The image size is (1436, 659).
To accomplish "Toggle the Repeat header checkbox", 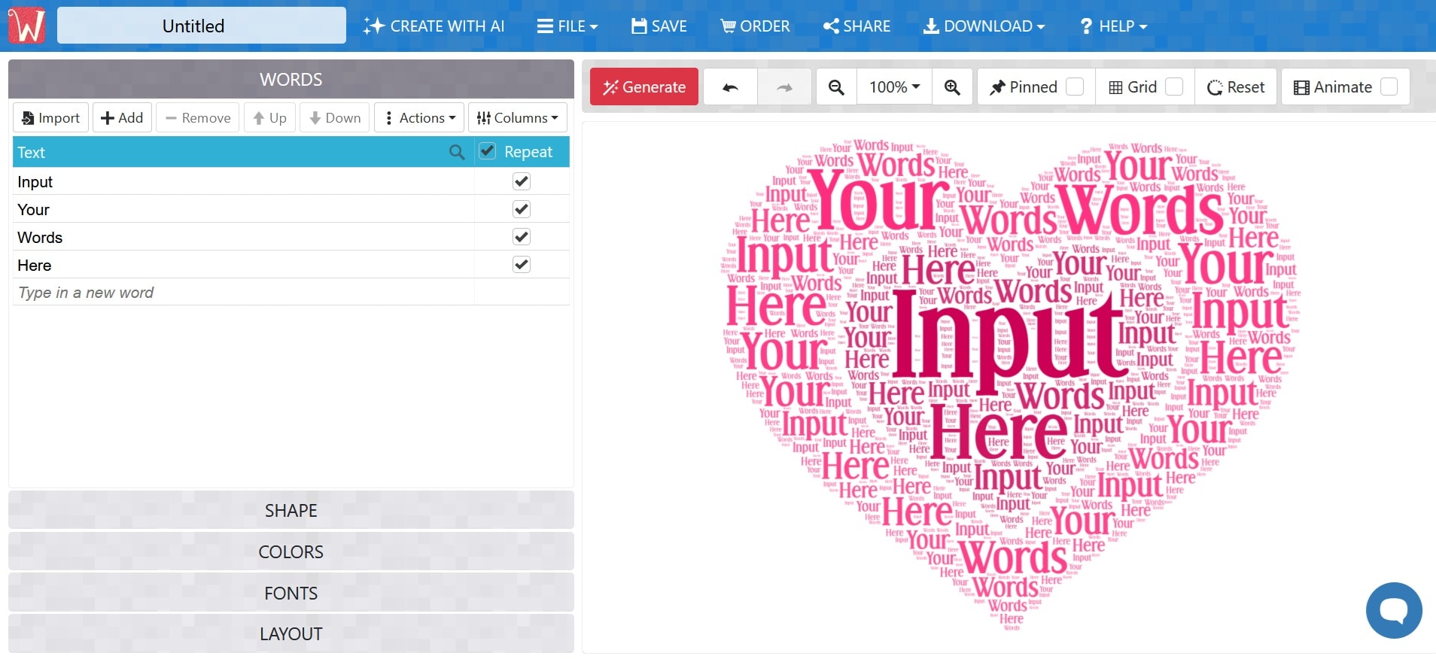I will (x=488, y=151).
